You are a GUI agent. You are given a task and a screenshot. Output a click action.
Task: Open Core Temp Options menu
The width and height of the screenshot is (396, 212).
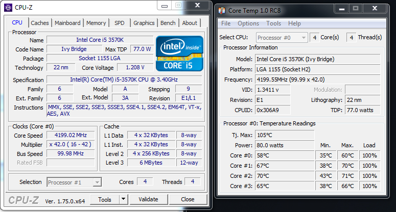[248, 23]
